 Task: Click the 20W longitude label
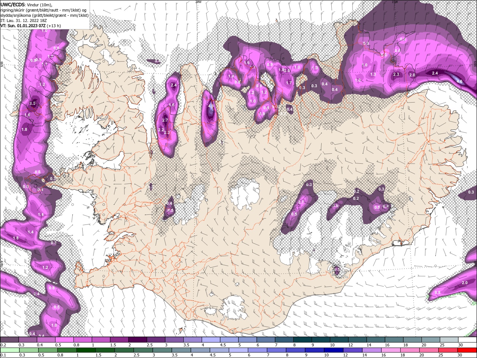(x=198, y=2)
